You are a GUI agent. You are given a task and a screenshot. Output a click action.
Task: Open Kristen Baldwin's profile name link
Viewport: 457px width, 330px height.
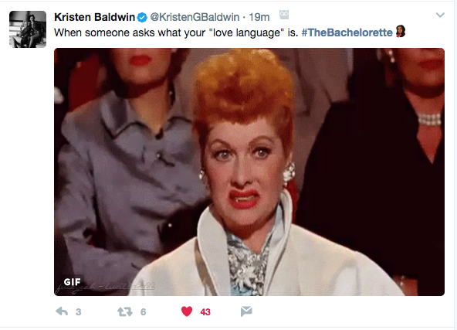(x=94, y=17)
